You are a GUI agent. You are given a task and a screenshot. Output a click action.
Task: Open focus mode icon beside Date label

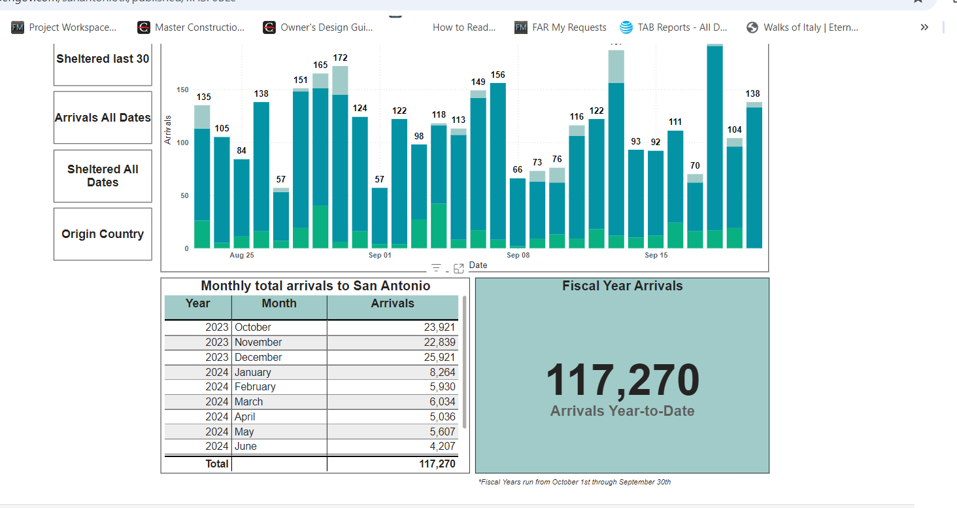coord(458,268)
